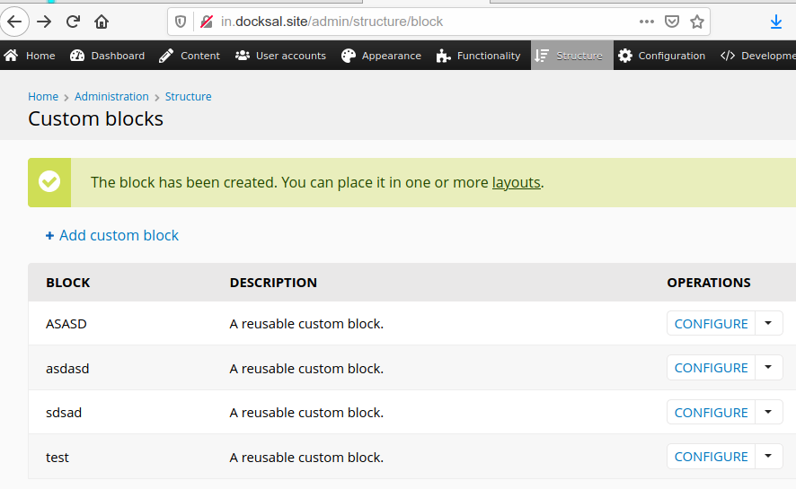
Task: Go to Home breadcrumb link
Action: tap(43, 96)
